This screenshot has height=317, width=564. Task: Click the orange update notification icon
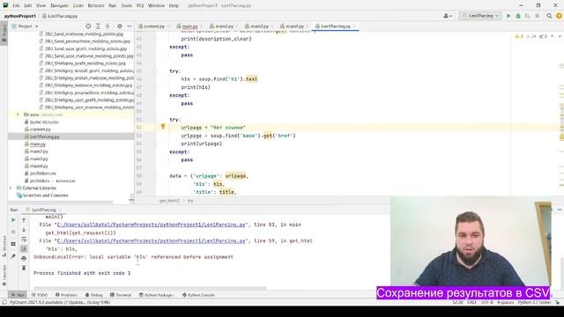coord(559,16)
